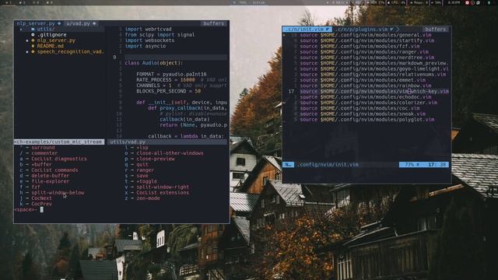
Task: Select the 'CocPrev' which-key entry
Action: pos(41,204)
